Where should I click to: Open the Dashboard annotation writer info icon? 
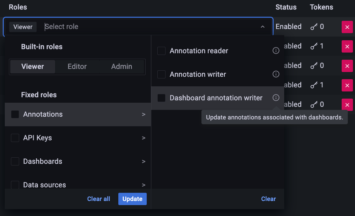pyautogui.click(x=276, y=98)
